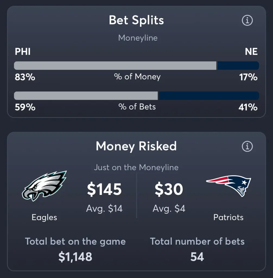The image size is (273, 278).
Task: Click the $1,148 total bet value
Action: (75, 257)
